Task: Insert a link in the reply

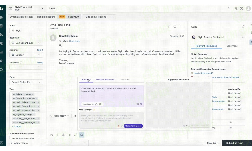Action: tap(76, 135)
